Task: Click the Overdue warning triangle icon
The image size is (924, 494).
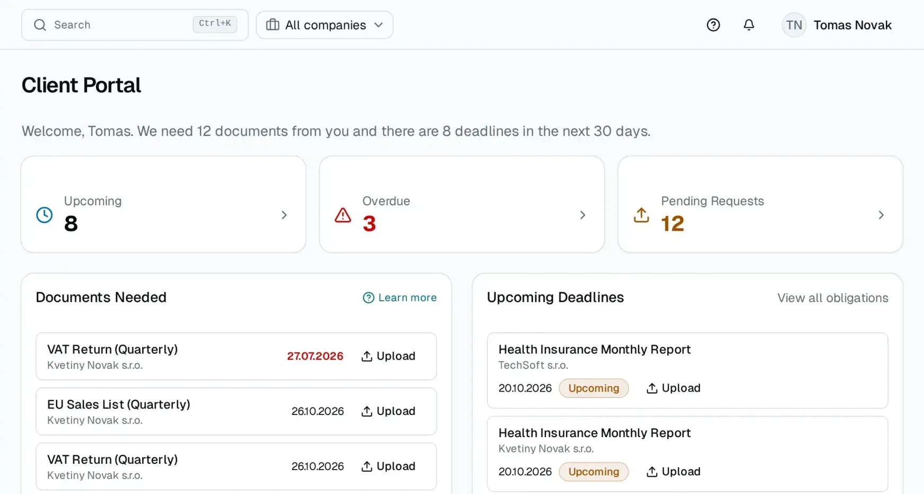Action: click(343, 215)
